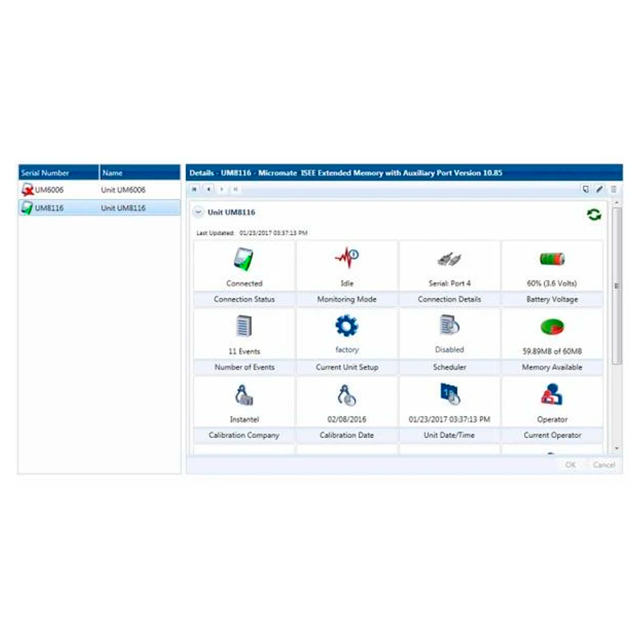Sort by the Serial Number column header
Image resolution: width=644 pixels, height=644 pixels.
(x=58, y=172)
